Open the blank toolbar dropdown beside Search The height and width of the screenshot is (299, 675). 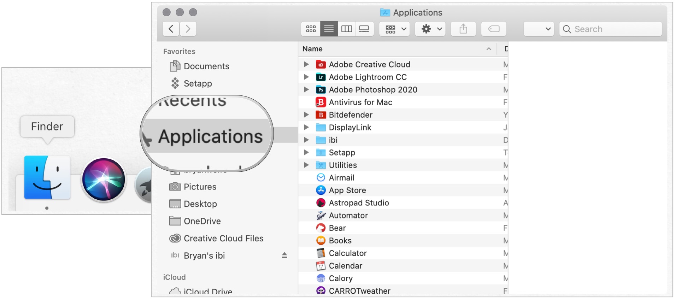539,29
